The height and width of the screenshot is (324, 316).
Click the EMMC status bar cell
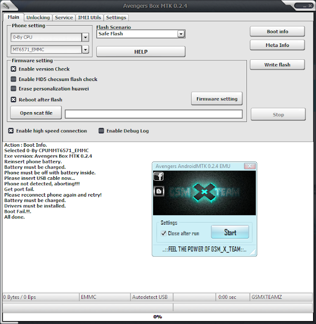(105, 297)
